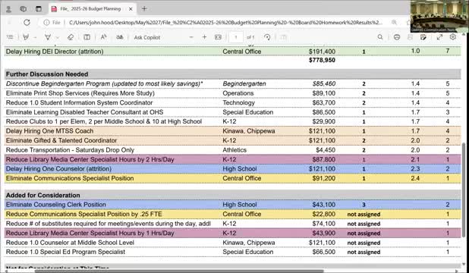Select the PDF eraser tool
The image size is (469, 273).
pos(71,37)
